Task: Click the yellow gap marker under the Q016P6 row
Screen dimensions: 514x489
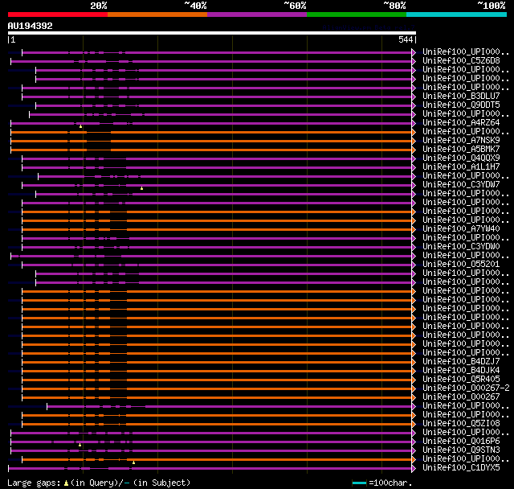Action: [x=80, y=445]
